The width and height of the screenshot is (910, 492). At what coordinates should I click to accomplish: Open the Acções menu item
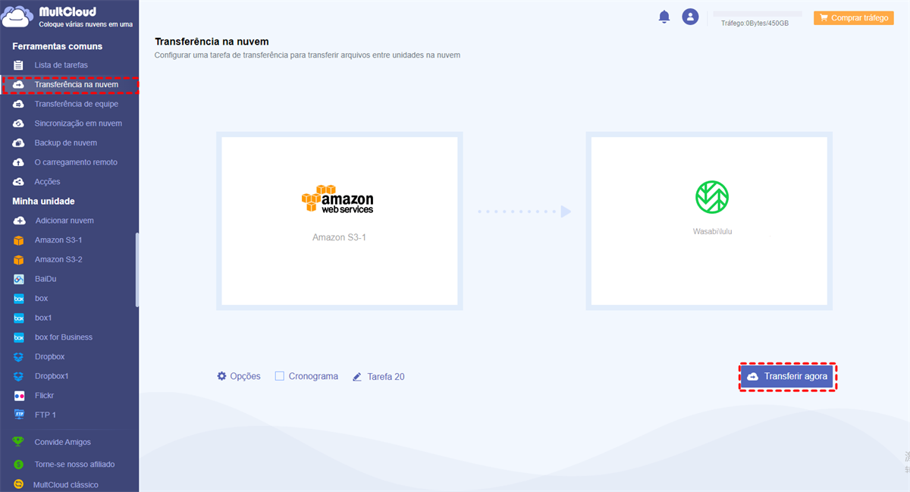pos(47,182)
